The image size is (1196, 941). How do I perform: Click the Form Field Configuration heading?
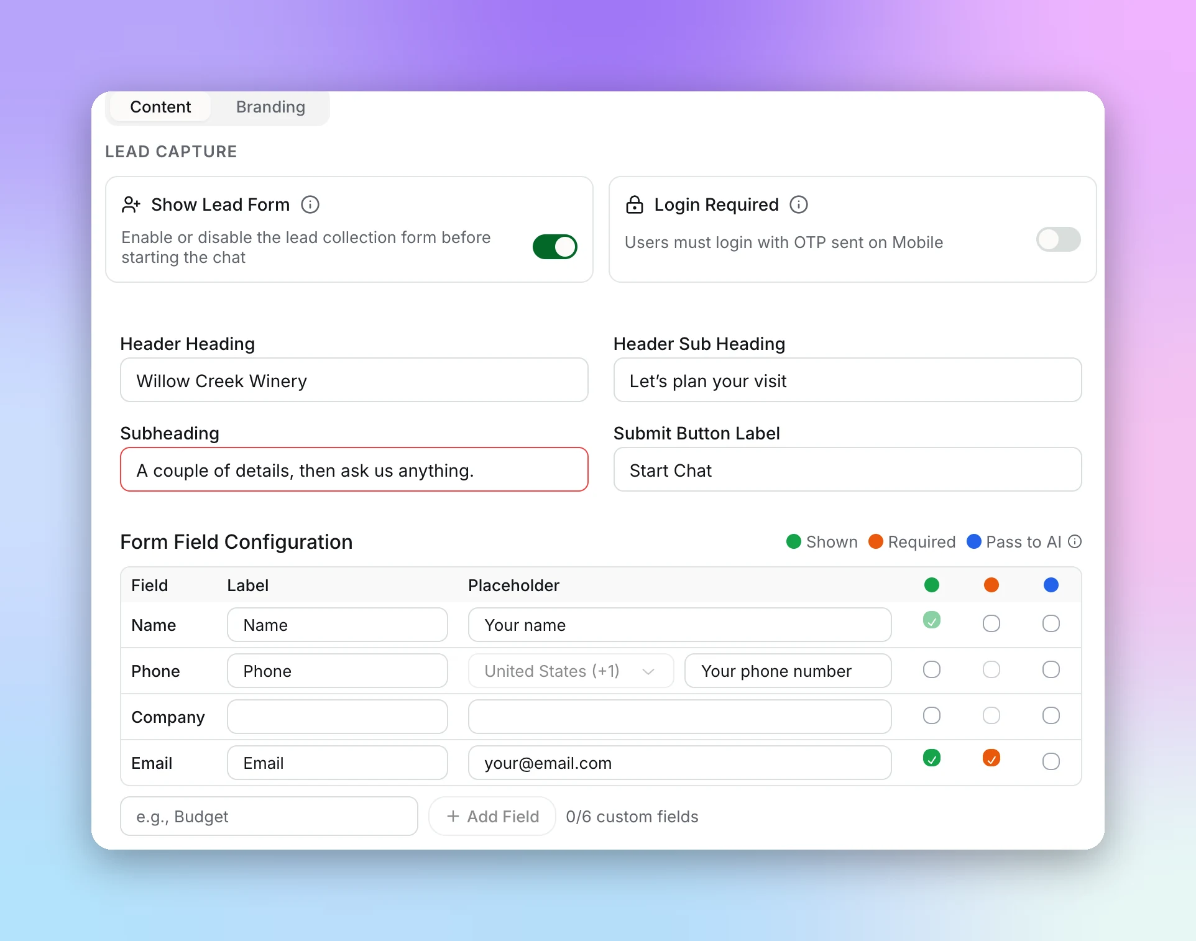pyautogui.click(x=236, y=542)
